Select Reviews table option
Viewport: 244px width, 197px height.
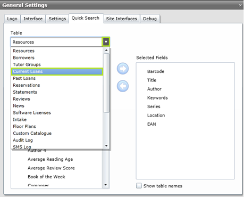[57, 99]
